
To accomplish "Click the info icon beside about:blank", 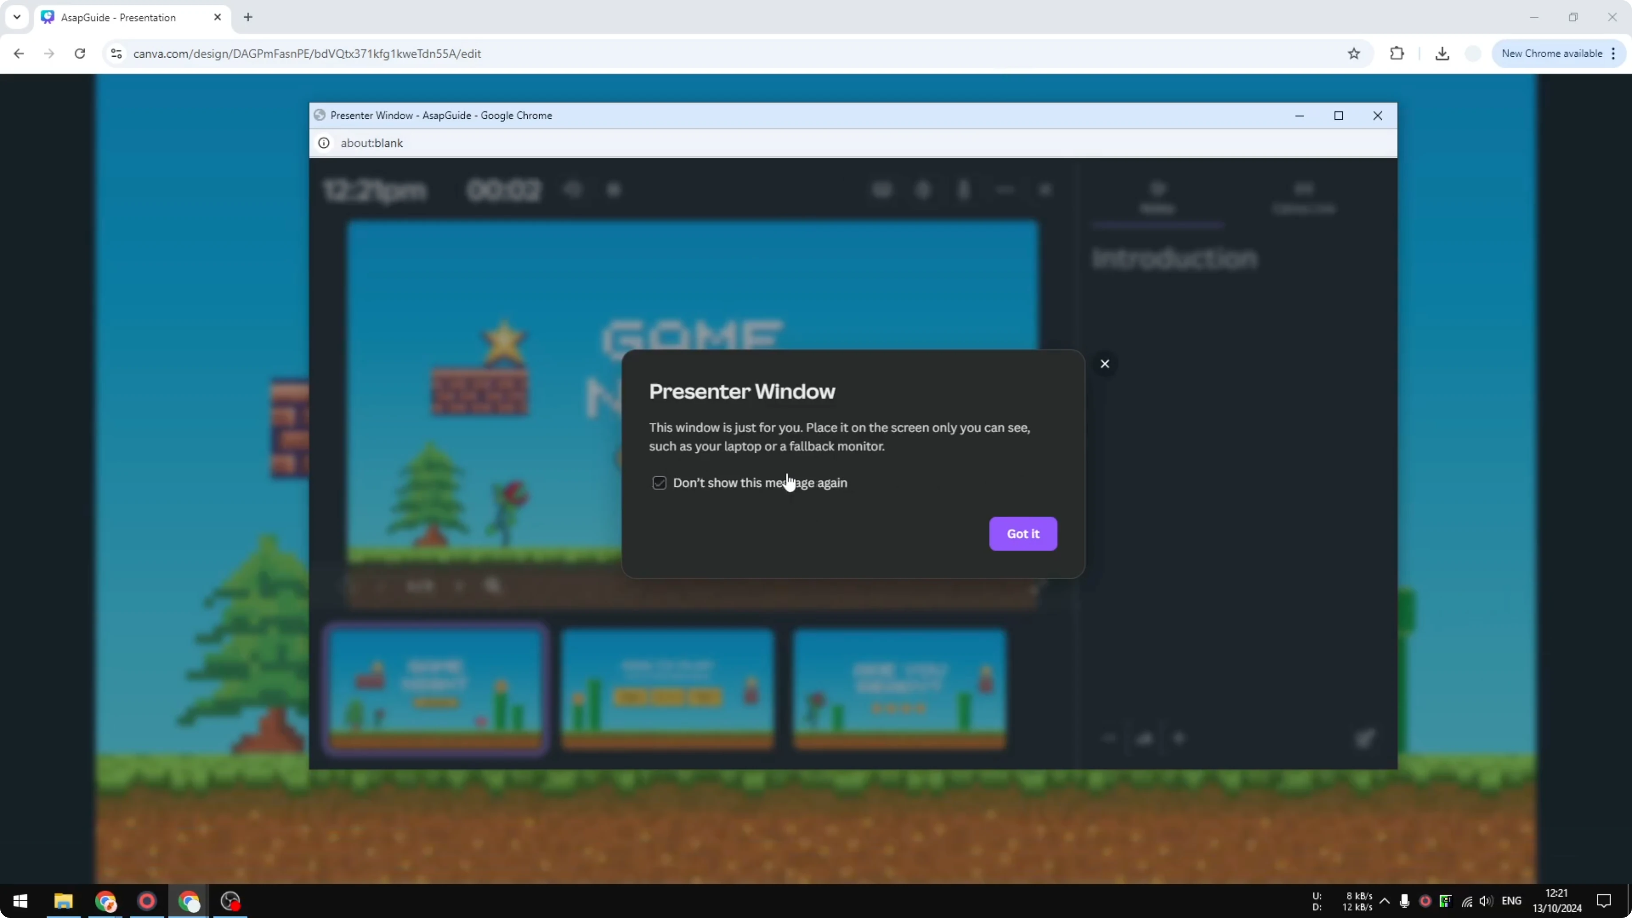I will click(324, 143).
